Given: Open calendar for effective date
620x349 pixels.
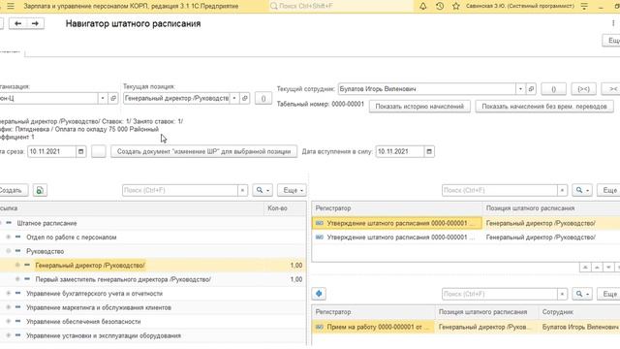Looking at the screenshot, I should point(429,151).
